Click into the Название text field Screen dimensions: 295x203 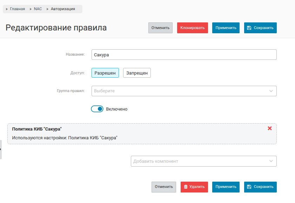184,55
